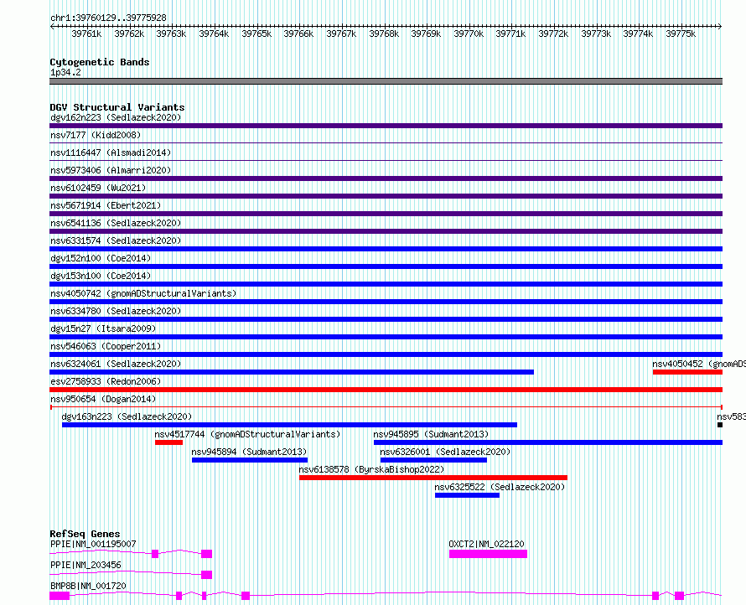This screenshot has height=605, width=746.
Task: Select PPIE|NM_203456 transcript label
Action: click(85, 565)
